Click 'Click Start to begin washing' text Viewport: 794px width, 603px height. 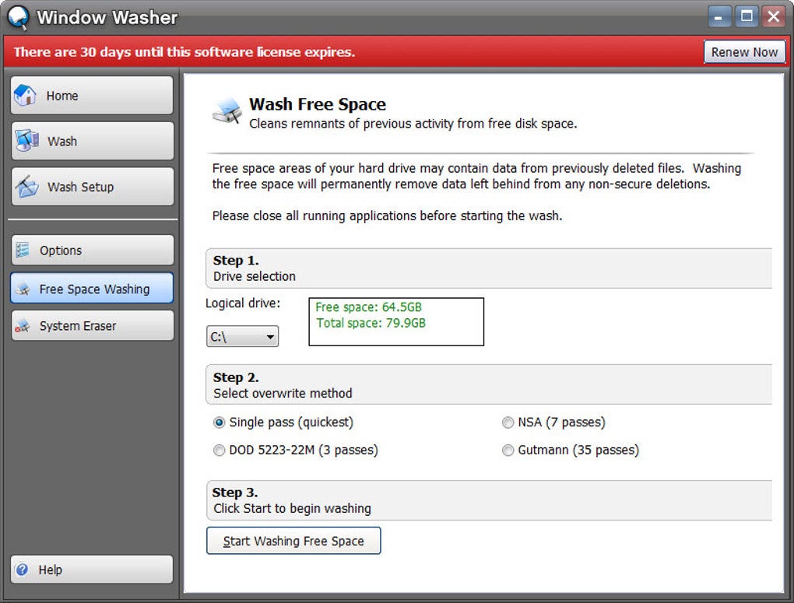tap(292, 508)
